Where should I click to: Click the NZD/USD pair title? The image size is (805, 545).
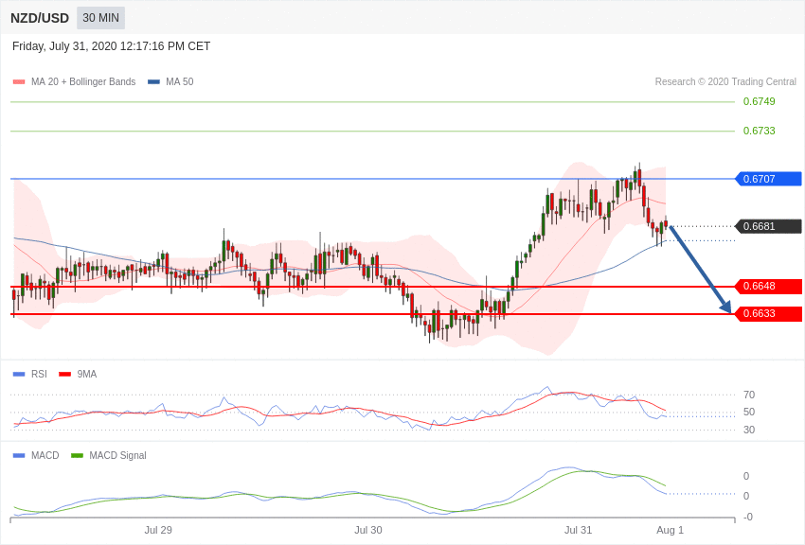pyautogui.click(x=40, y=18)
